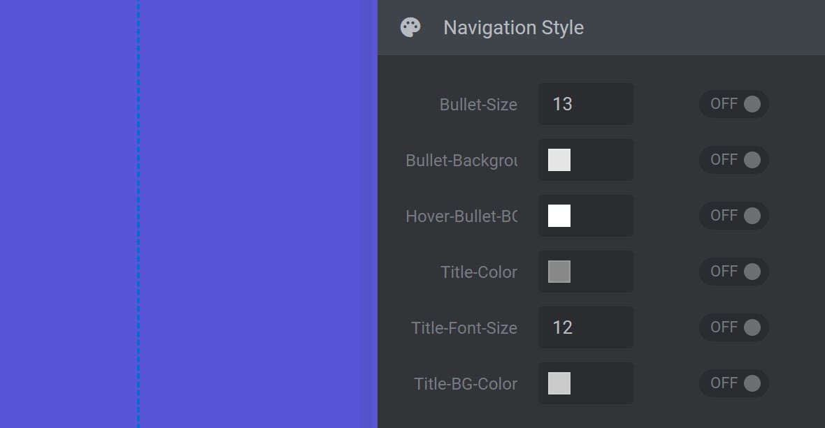825x428 pixels.
Task: Switch on the Title-BG-Color toggle
Action: (733, 383)
